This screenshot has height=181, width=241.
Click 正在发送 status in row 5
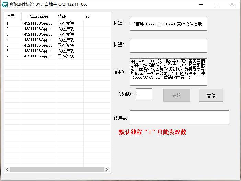tap(66, 46)
